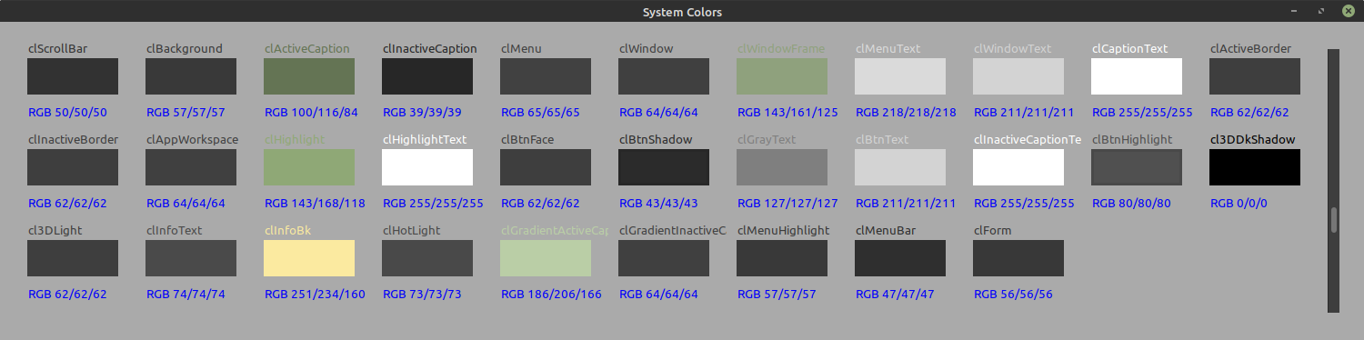Click the RGB 43/43/43 text
This screenshot has height=340, width=1364.
(x=659, y=204)
